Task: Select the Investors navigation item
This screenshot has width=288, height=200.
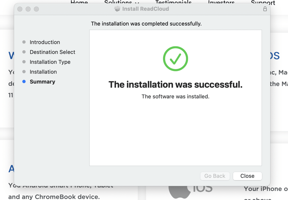Action: pos(221,3)
